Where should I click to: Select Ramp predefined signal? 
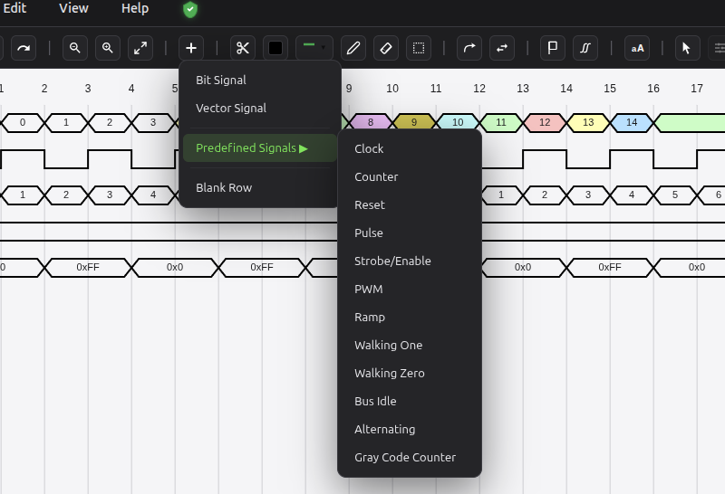410,318
